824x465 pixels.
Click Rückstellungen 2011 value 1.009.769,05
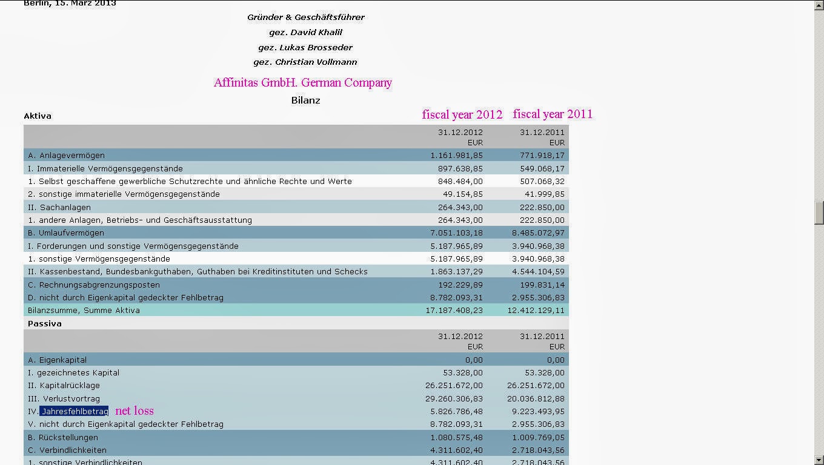[x=538, y=437]
